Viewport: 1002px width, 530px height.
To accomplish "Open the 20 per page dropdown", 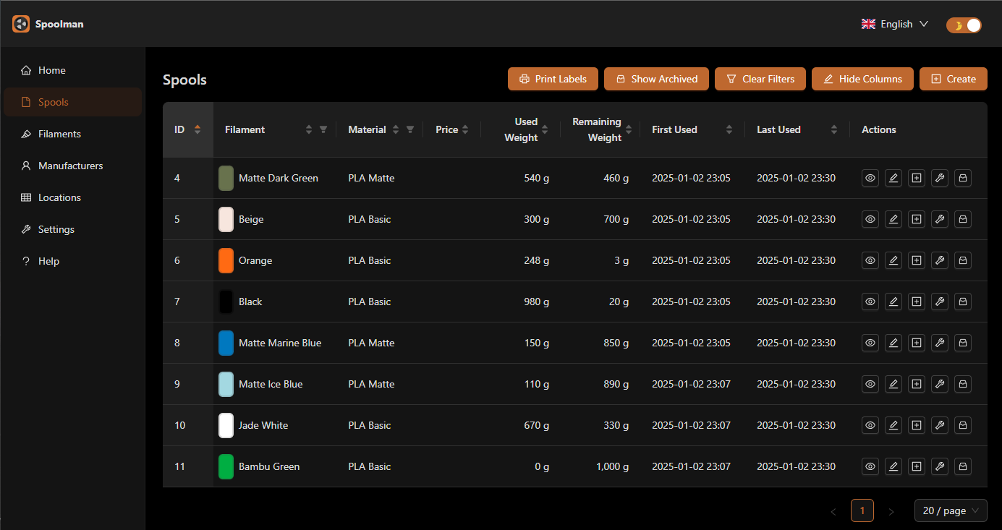I will (x=950, y=510).
